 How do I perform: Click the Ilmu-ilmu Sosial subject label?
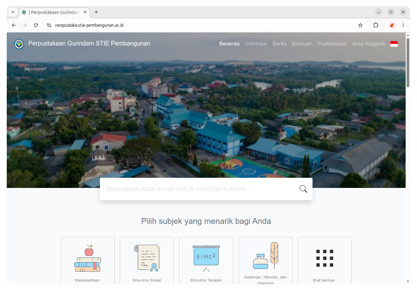coord(147,280)
